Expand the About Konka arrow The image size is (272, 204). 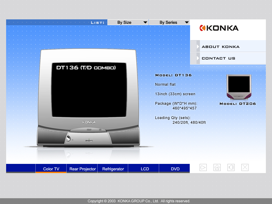(x=198, y=47)
